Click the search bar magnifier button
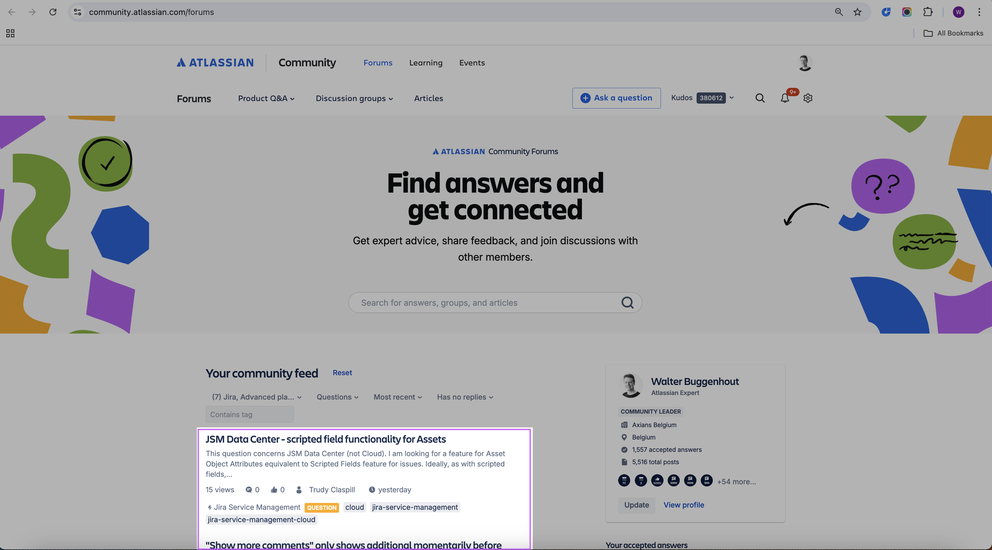The image size is (992, 550). click(627, 303)
